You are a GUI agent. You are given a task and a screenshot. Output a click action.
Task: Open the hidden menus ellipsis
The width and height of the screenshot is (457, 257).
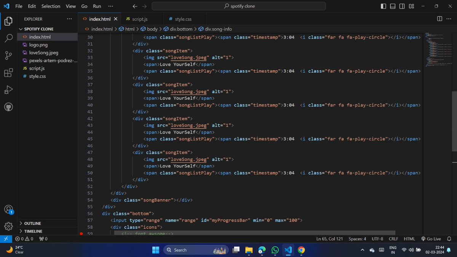click(x=110, y=6)
